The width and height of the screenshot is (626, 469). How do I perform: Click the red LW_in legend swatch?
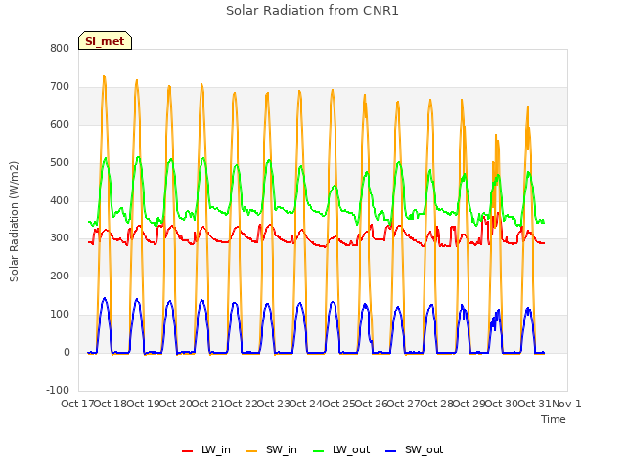(187, 451)
